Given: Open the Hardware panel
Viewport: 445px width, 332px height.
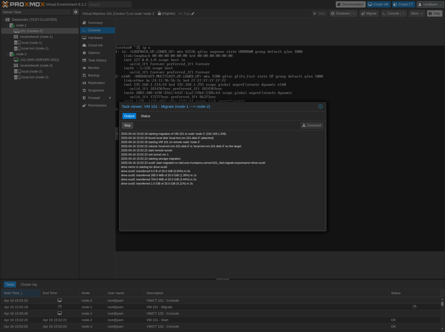Looking at the screenshot, I should [x=95, y=38].
